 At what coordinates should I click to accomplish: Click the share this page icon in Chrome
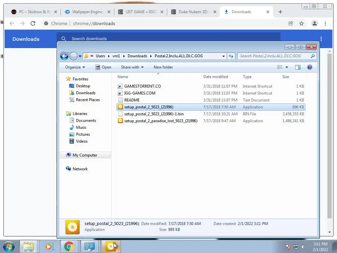tap(291, 23)
